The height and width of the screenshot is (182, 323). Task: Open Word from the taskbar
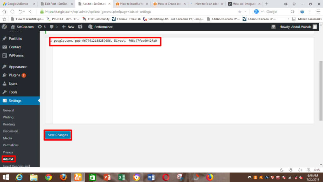151,177
